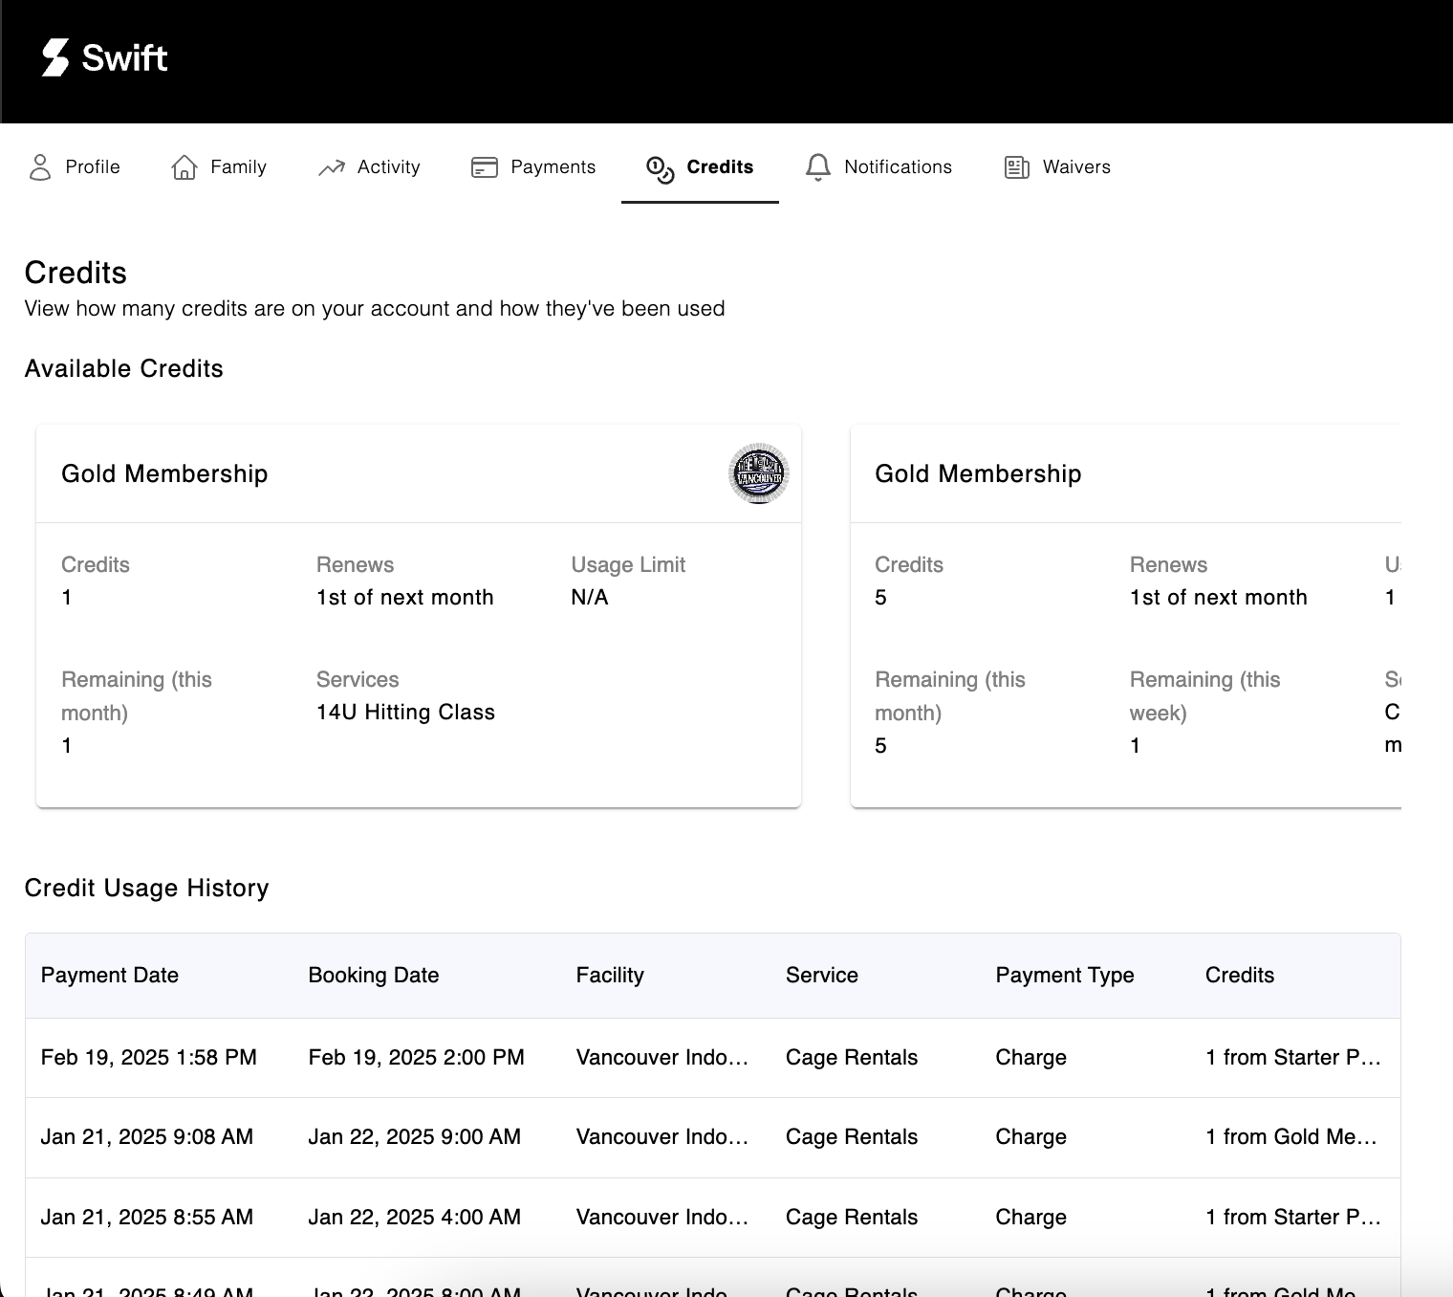Go to the Waivers tab
Image resolution: width=1453 pixels, height=1297 pixels.
1075,167
